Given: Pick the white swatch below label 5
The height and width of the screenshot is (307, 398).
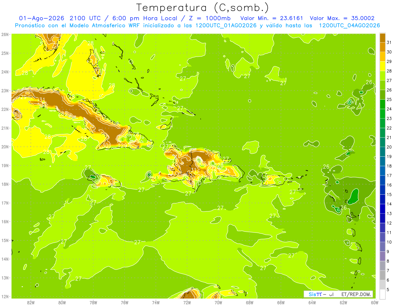Looking at the screenshot, I should 382,294.
